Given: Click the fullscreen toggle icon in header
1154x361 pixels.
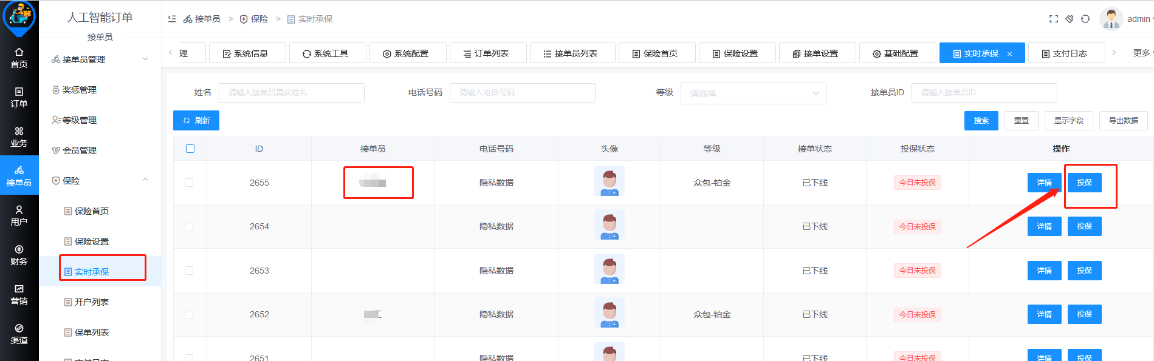Looking at the screenshot, I should (1053, 19).
